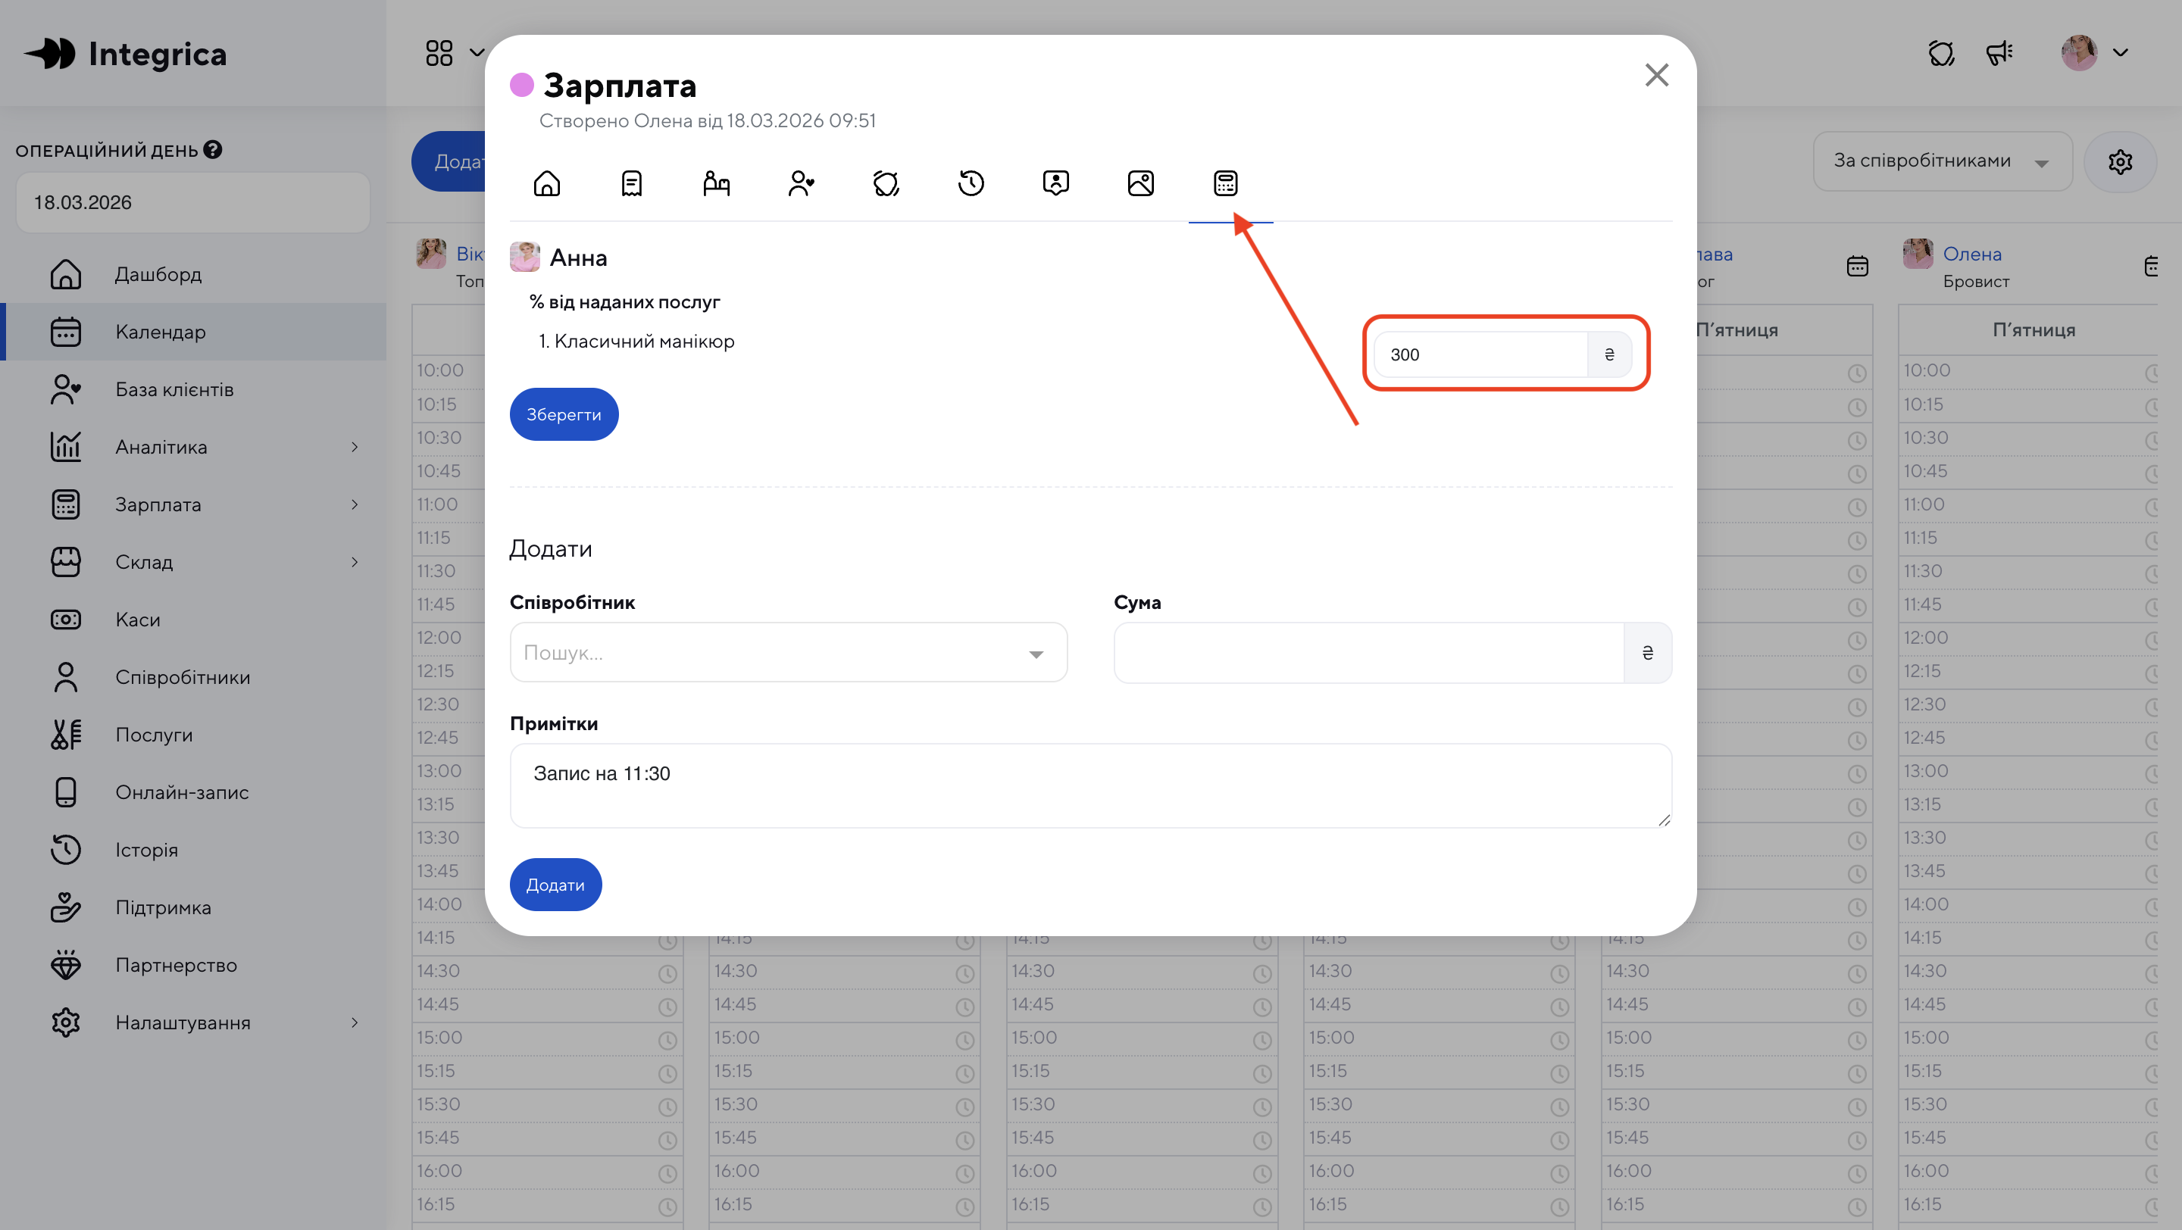Open the Співробітник search dropdown
The height and width of the screenshot is (1230, 2182).
788,653
